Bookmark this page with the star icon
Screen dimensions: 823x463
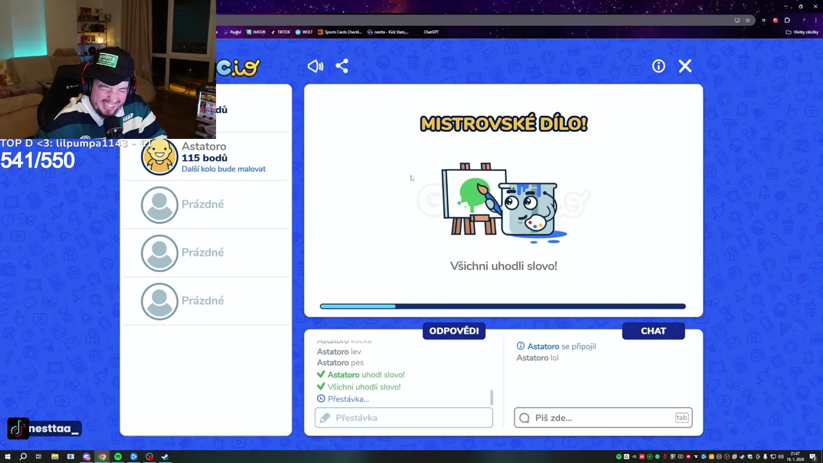pyautogui.click(x=747, y=20)
